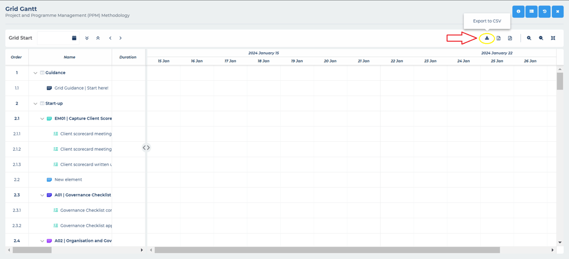Go to previous period with left arrow
Screen dimensions: 569x259
tap(110, 38)
